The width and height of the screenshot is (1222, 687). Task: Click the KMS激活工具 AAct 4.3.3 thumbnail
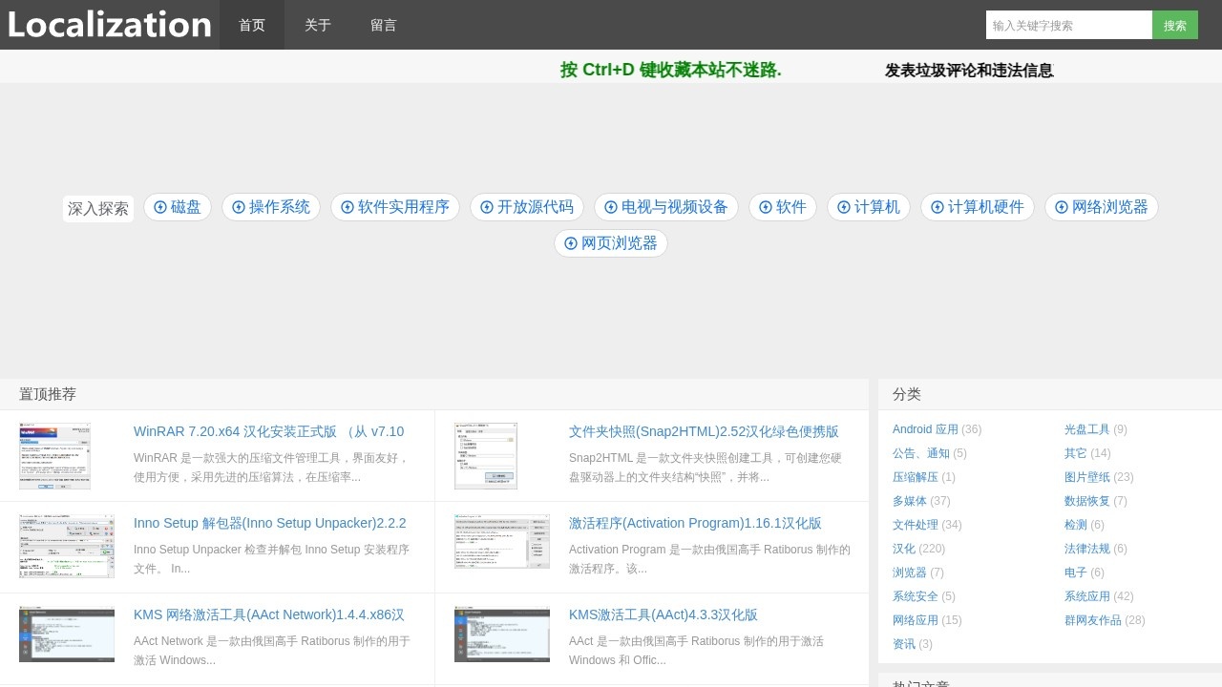pos(502,634)
